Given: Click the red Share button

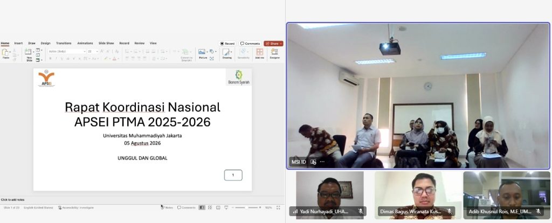Looking at the screenshot, I should click(x=273, y=44).
